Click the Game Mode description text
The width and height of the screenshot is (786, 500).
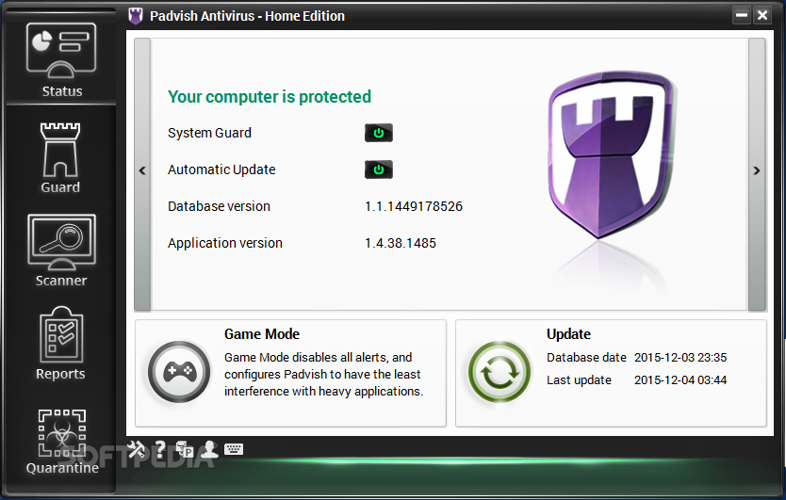(324, 374)
